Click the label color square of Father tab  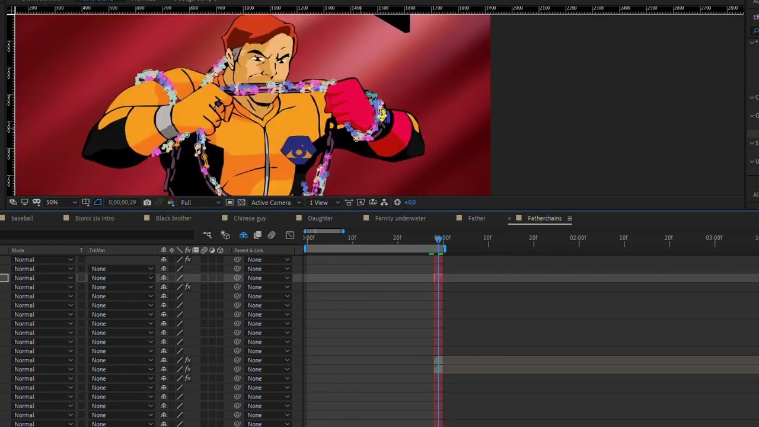(x=458, y=218)
